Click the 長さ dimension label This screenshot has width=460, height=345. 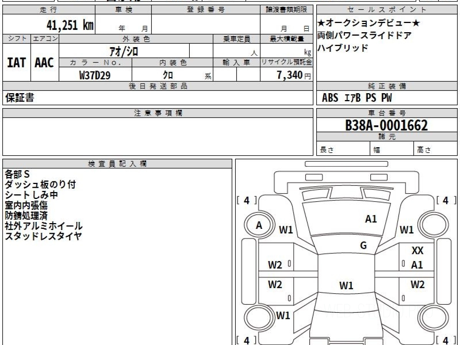(x=327, y=150)
